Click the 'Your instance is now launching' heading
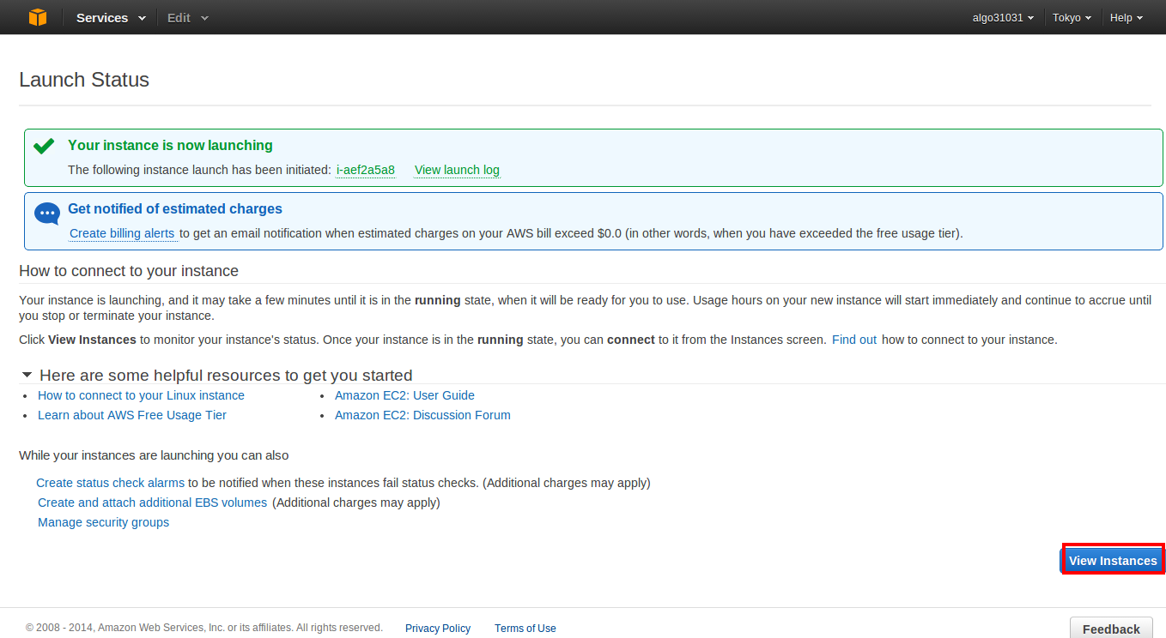The width and height of the screenshot is (1166, 638). (x=170, y=145)
